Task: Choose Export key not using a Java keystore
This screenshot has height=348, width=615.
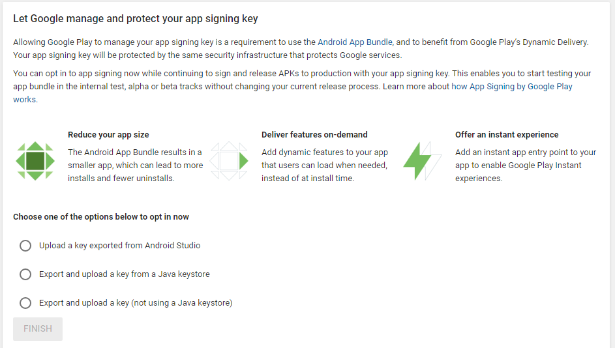Action: coord(25,303)
